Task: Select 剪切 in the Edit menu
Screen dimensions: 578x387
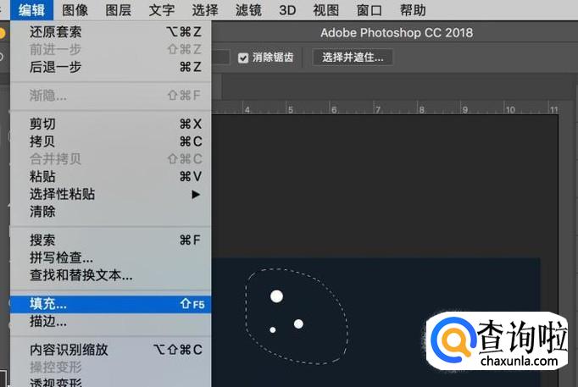Action: pos(110,124)
